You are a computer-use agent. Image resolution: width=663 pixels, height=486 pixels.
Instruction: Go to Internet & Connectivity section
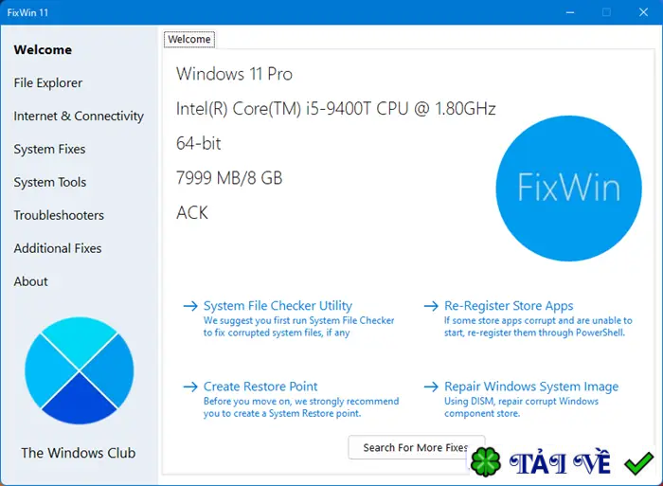[79, 116]
